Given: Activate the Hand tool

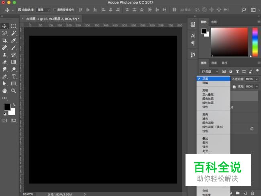Looking at the screenshot, I should 4,91.
